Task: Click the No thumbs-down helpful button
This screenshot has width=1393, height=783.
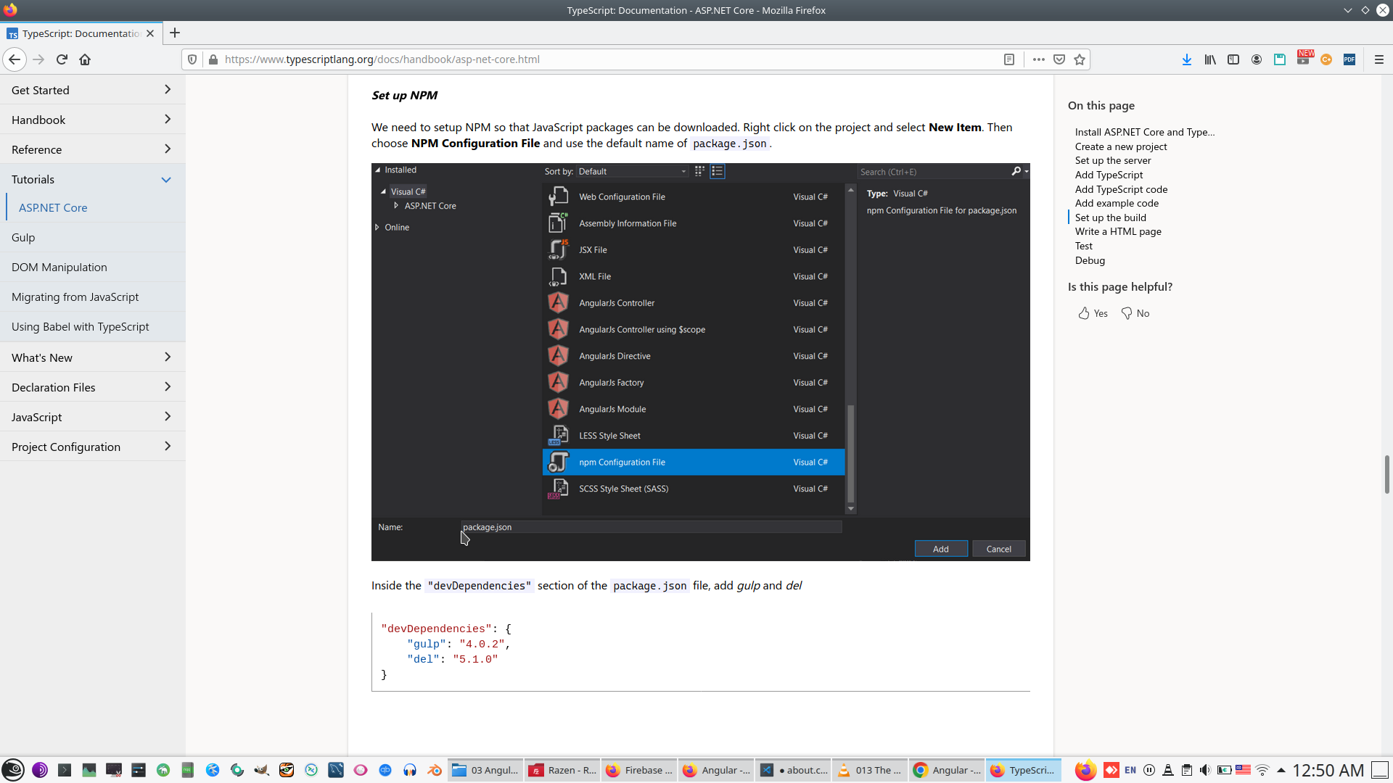Action: pos(1135,313)
